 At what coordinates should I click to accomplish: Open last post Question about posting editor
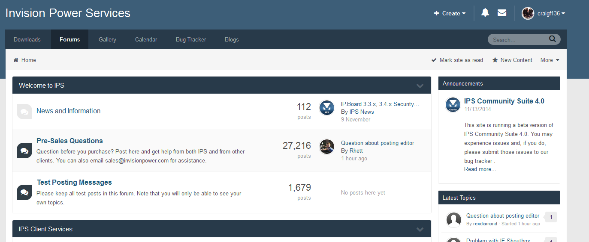coord(378,143)
